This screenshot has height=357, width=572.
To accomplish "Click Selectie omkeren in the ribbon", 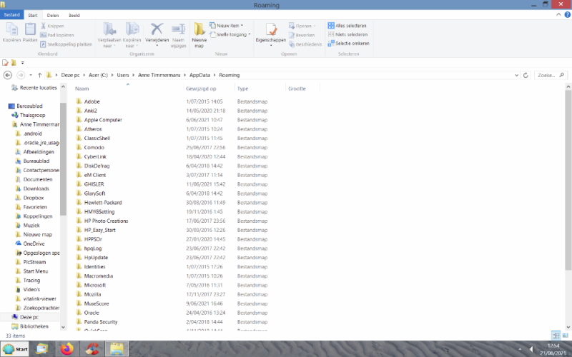I will pyautogui.click(x=348, y=43).
